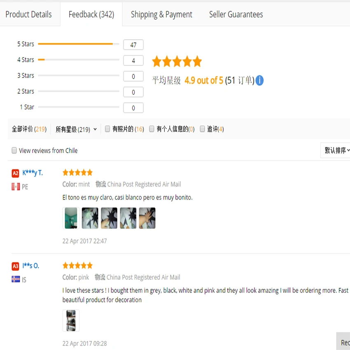Open reviewer I**s O. profile
Screen dimensions: 350x350
click(x=31, y=266)
